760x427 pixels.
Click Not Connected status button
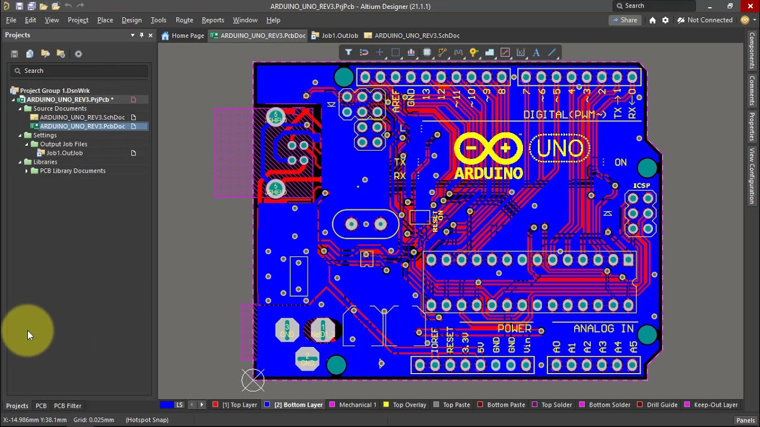[705, 20]
